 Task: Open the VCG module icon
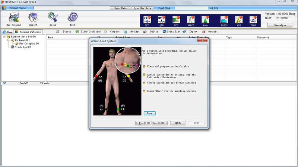[238, 20]
